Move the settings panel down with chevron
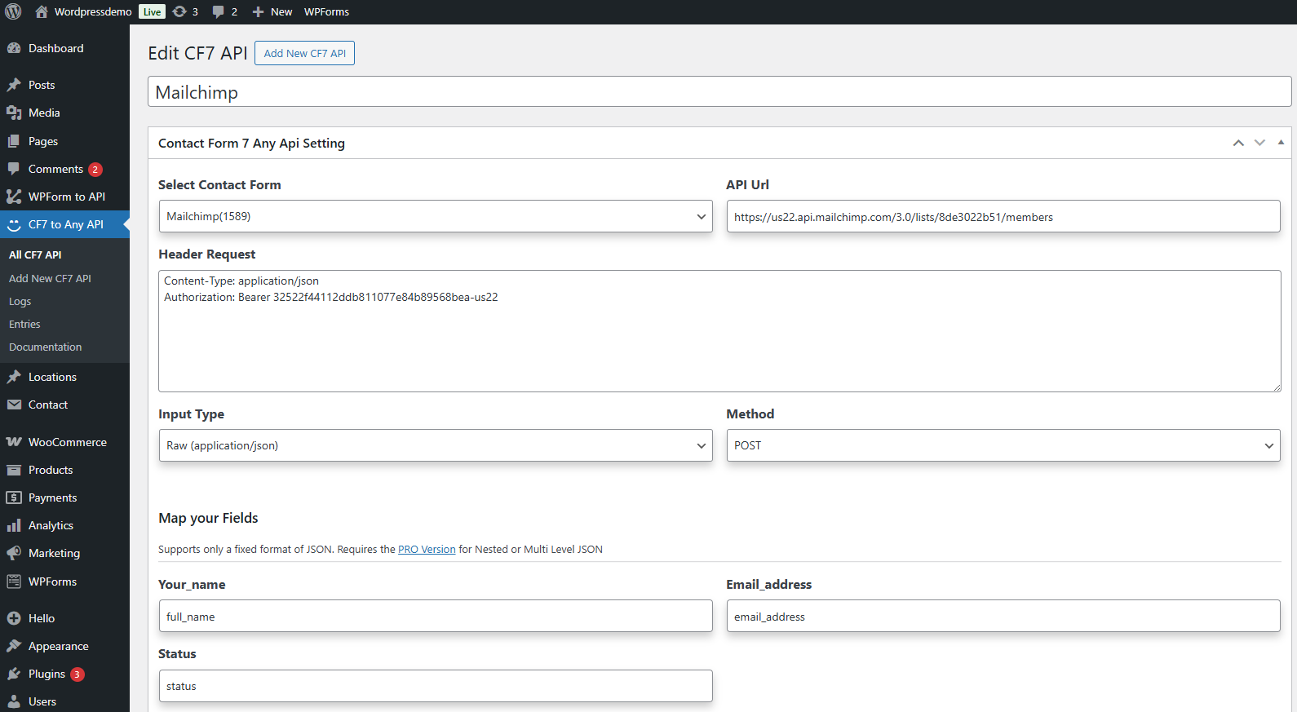The image size is (1297, 712). [1259, 143]
